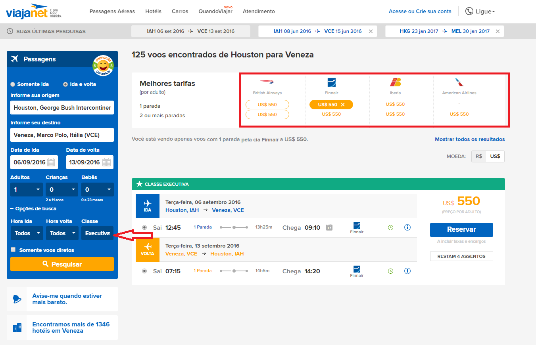Open the Adultos dropdown
Image resolution: width=536 pixels, height=345 pixels.
27,190
